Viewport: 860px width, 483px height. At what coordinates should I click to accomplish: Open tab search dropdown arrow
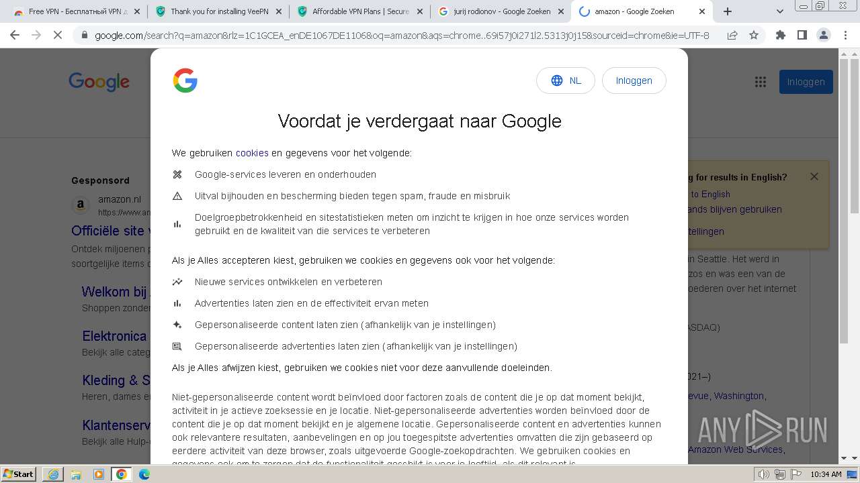(x=780, y=11)
